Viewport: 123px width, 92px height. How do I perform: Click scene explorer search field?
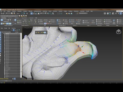click(x=6, y=30)
